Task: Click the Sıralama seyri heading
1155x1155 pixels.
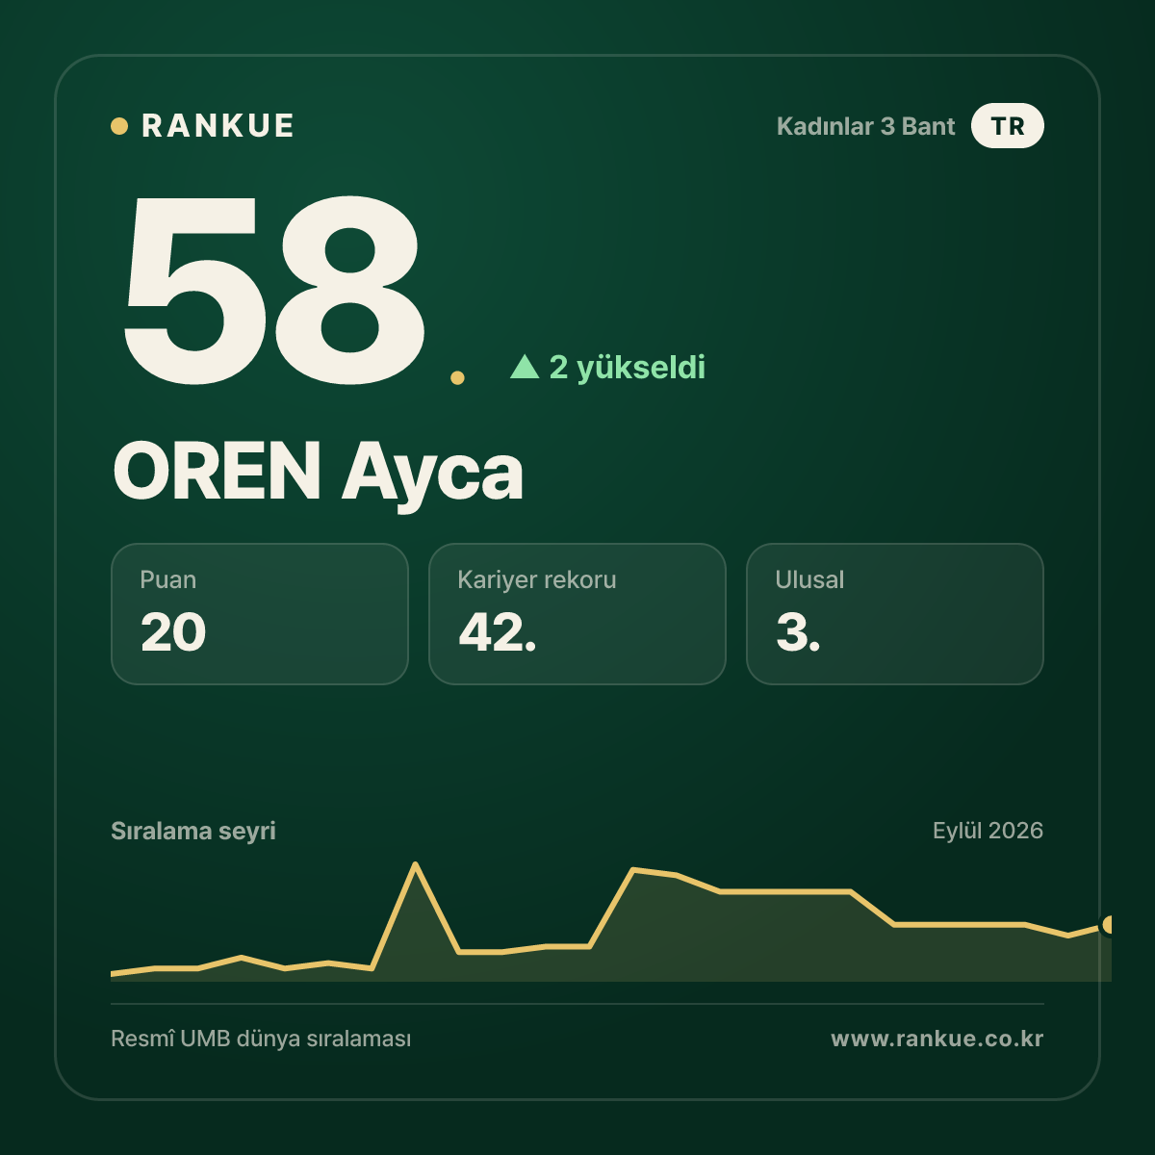Action: pyautogui.click(x=193, y=831)
